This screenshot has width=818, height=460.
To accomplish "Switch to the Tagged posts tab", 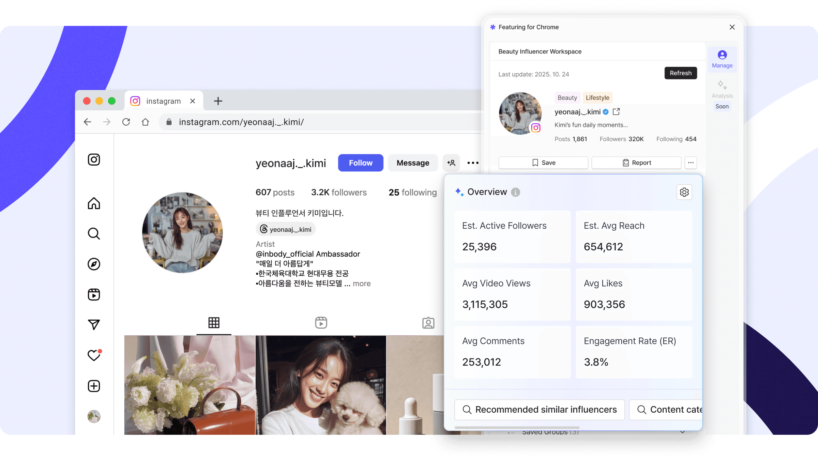I will click(x=428, y=323).
